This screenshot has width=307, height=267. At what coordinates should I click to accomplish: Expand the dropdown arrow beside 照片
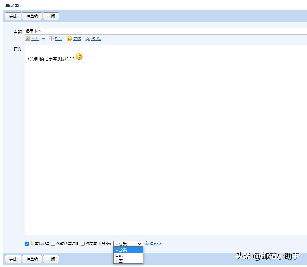point(43,39)
